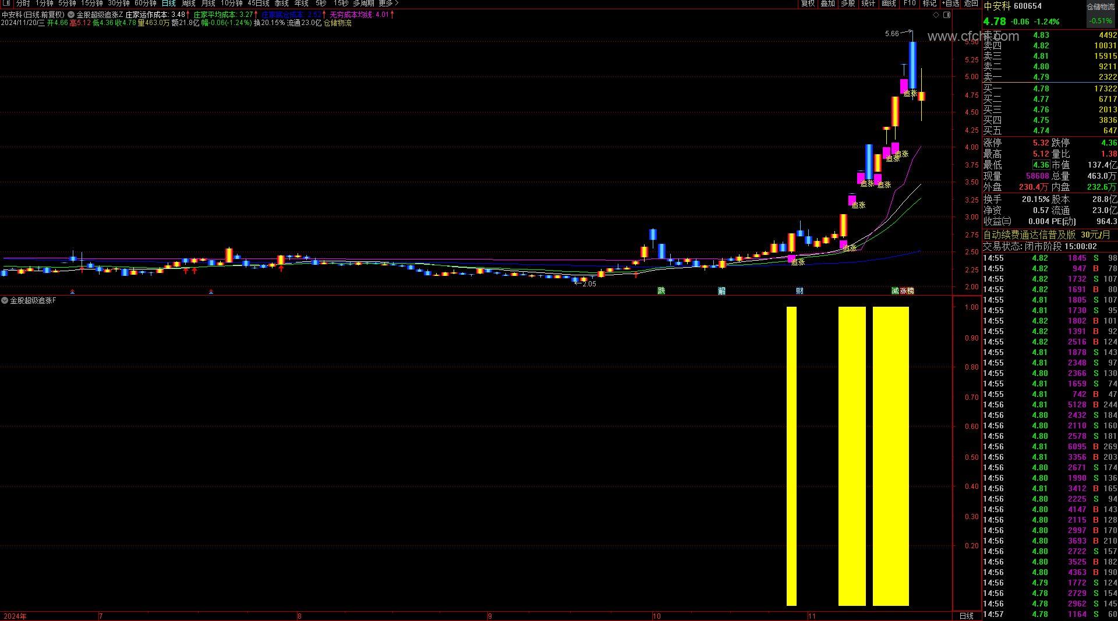Click the 叠加 overlay button
The height and width of the screenshot is (621, 1118).
point(828,3)
